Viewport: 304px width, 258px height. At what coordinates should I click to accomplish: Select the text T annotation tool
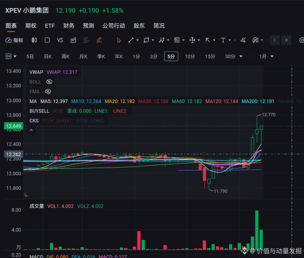[x=223, y=40]
